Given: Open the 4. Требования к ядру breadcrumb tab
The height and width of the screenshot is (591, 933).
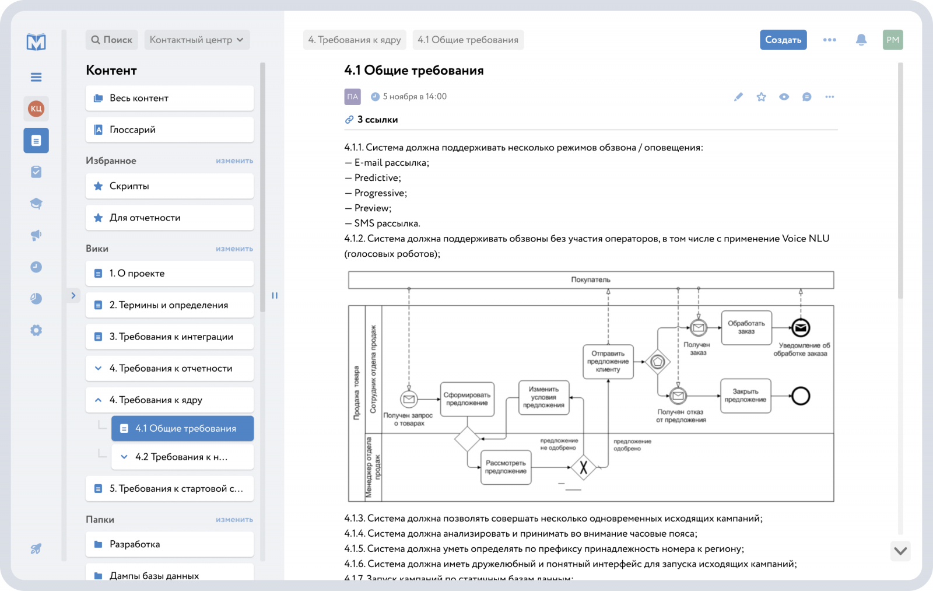Looking at the screenshot, I should [355, 40].
